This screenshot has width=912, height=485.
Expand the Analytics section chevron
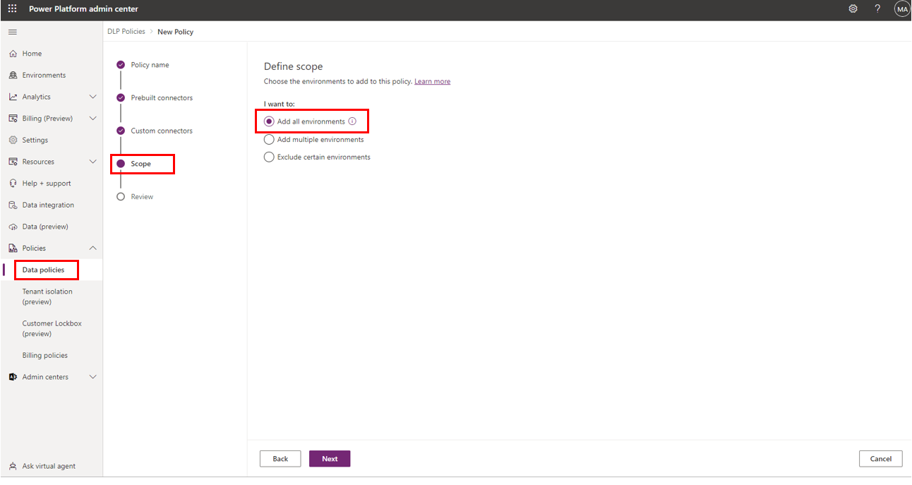click(x=92, y=97)
